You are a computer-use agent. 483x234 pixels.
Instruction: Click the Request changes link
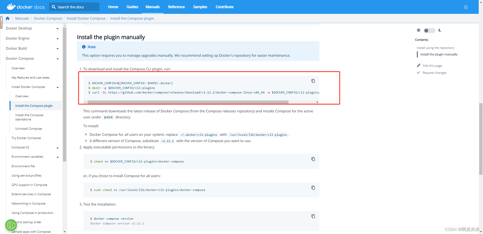click(x=434, y=73)
